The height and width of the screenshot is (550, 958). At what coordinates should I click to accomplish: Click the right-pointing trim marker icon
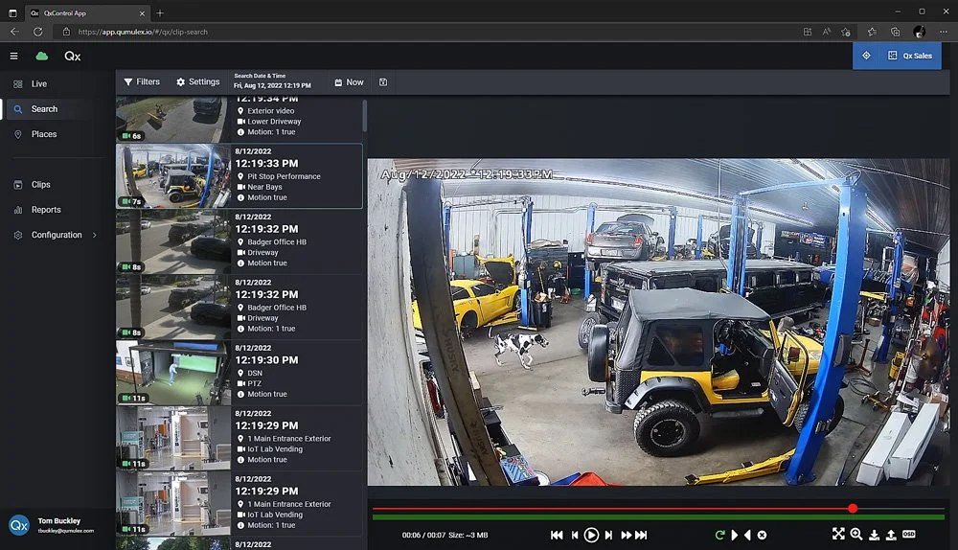tap(735, 535)
